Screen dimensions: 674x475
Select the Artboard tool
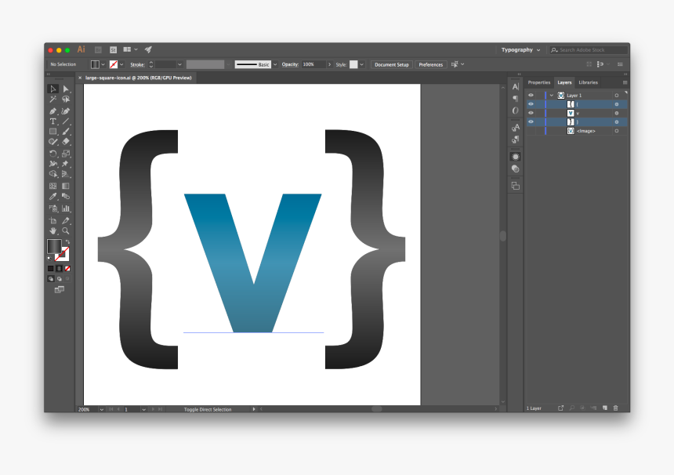[53, 220]
